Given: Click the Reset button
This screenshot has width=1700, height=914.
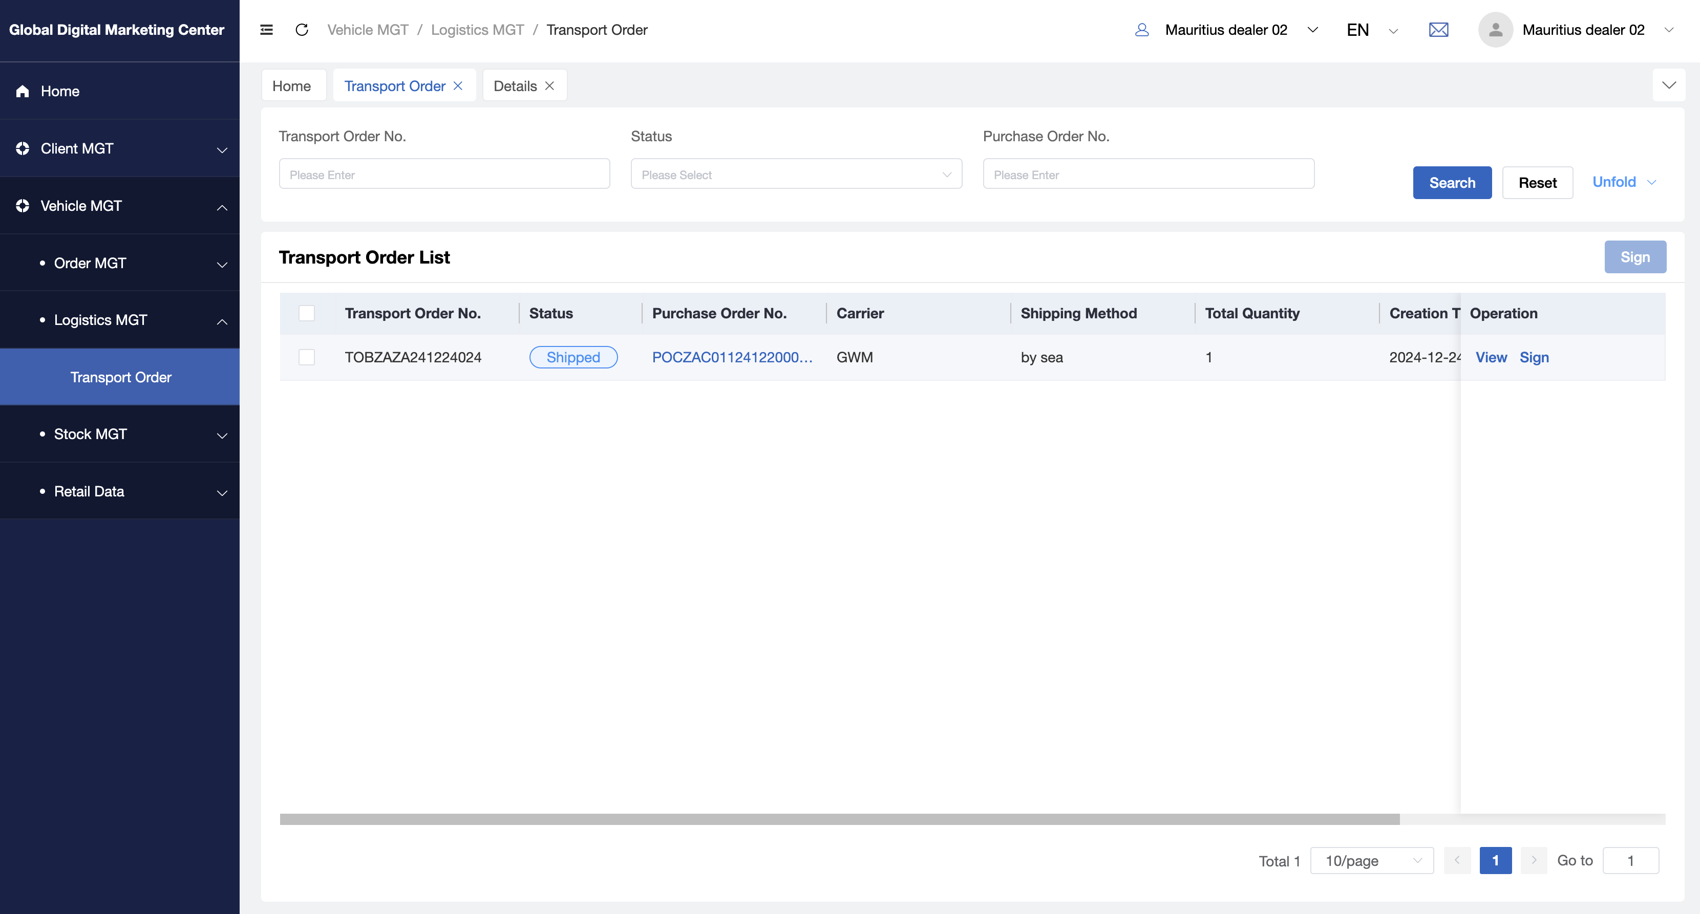Looking at the screenshot, I should point(1537,182).
